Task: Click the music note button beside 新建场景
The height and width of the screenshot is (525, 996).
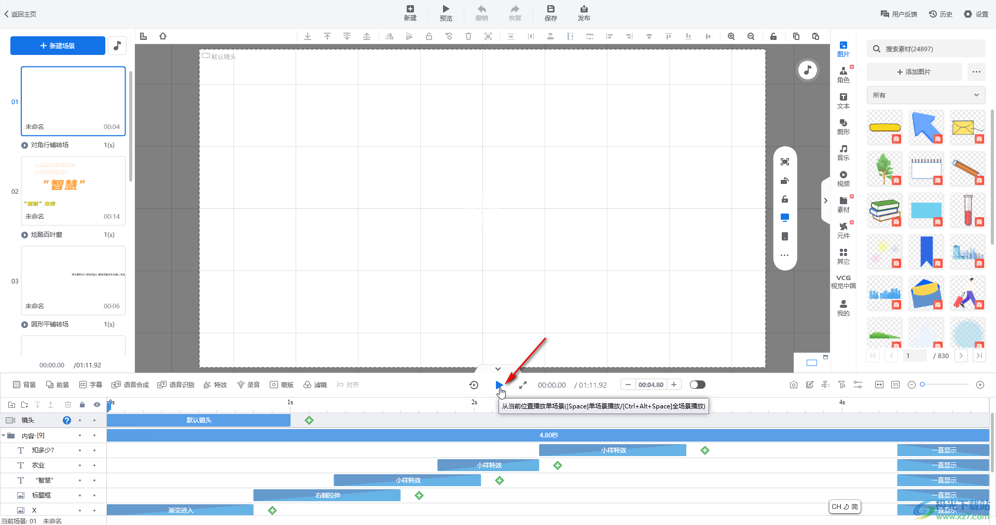Action: [x=117, y=46]
